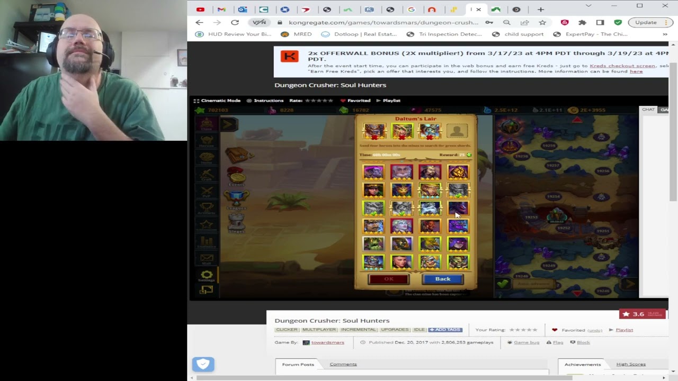This screenshot has height=381, width=678.
Task: Open the Craft menu in game sidebar
Action: (207, 174)
